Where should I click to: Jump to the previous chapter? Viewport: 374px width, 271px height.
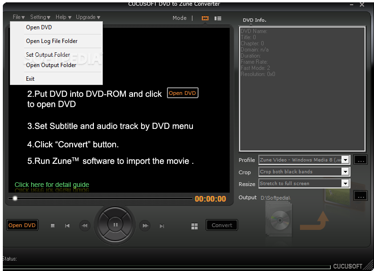67,226
